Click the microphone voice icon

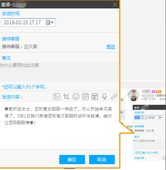coord(105,97)
